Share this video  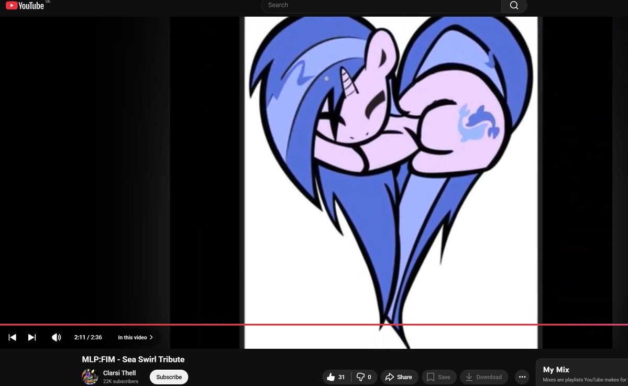(x=399, y=377)
